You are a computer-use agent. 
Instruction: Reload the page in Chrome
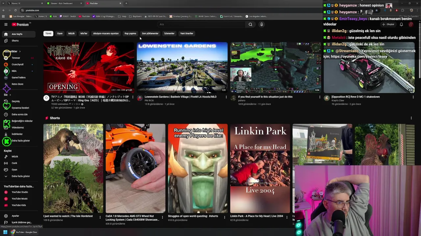(15, 10)
